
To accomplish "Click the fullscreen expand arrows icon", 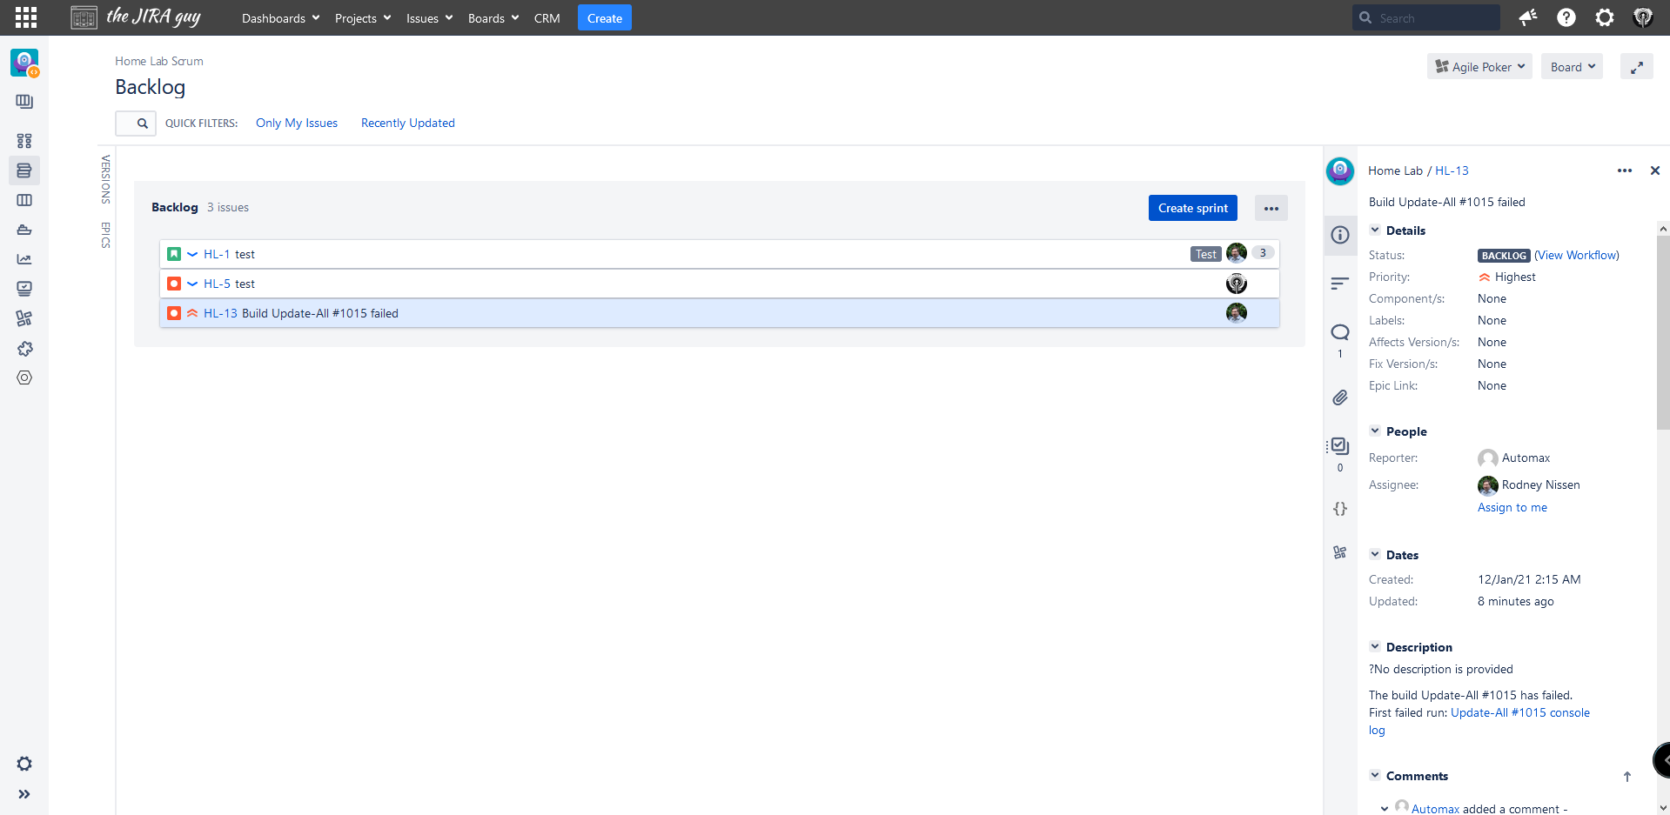I will (1636, 67).
